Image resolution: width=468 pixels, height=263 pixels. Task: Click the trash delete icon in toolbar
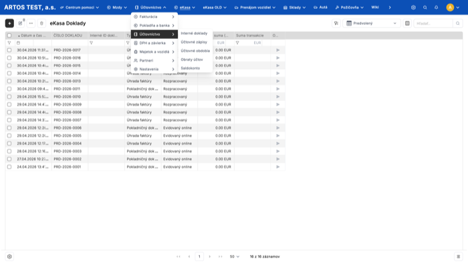[41, 23]
